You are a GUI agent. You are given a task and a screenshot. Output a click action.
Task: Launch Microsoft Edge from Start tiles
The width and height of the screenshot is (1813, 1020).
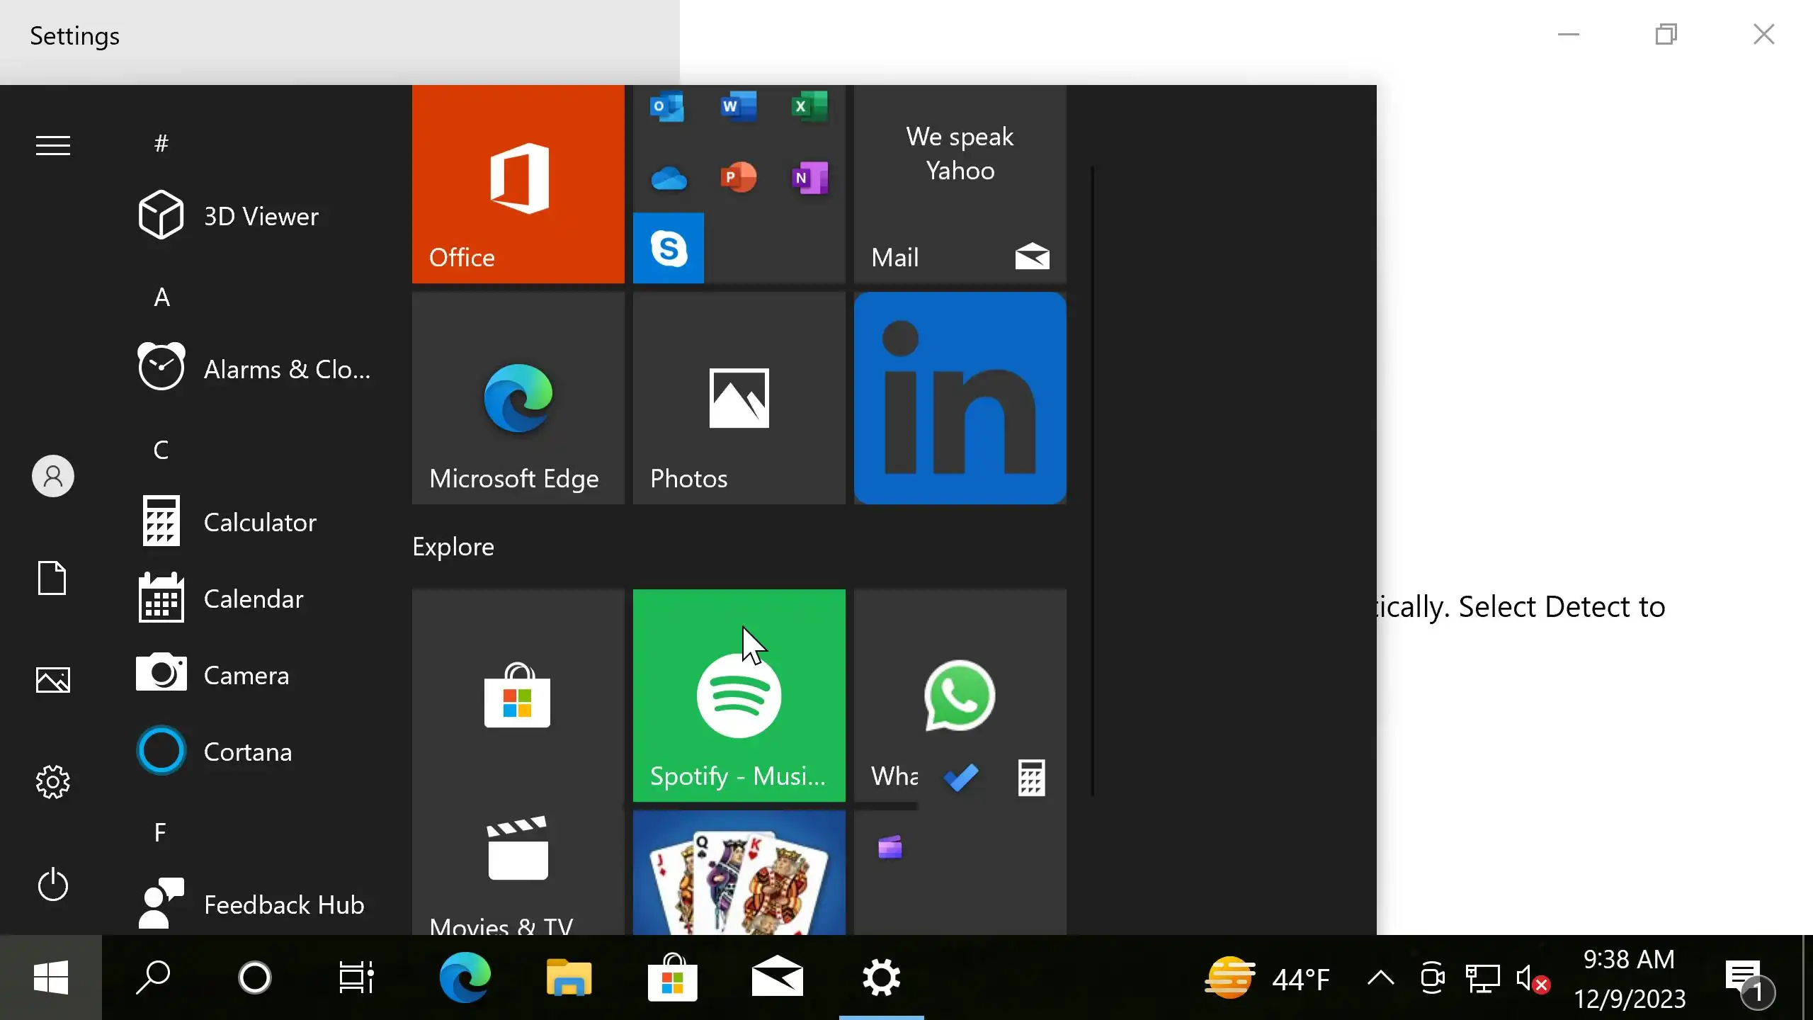click(518, 397)
